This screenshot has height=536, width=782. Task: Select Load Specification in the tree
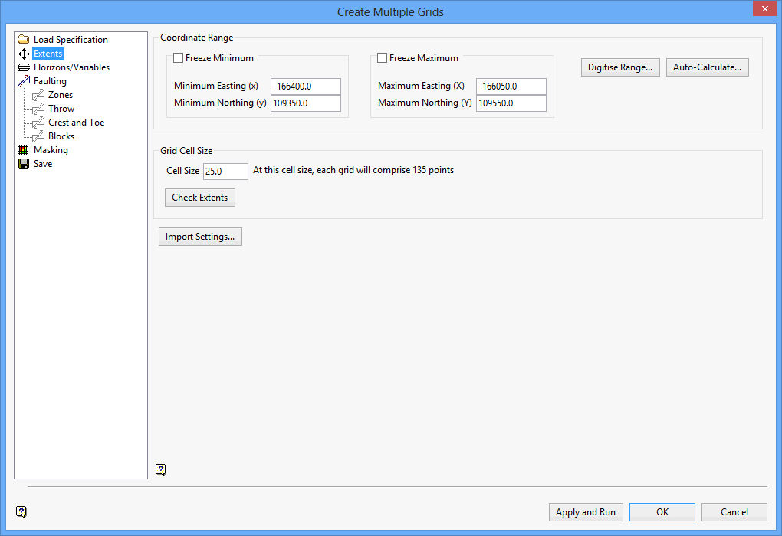[71, 39]
